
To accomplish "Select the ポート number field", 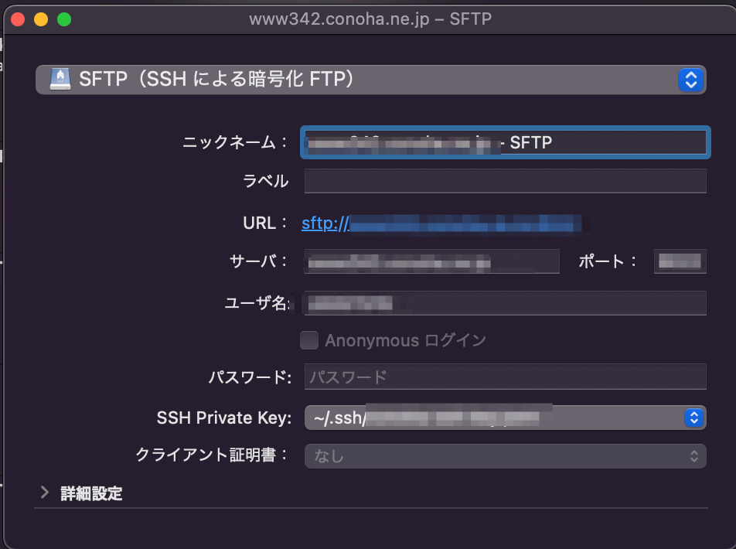I will pos(680,261).
